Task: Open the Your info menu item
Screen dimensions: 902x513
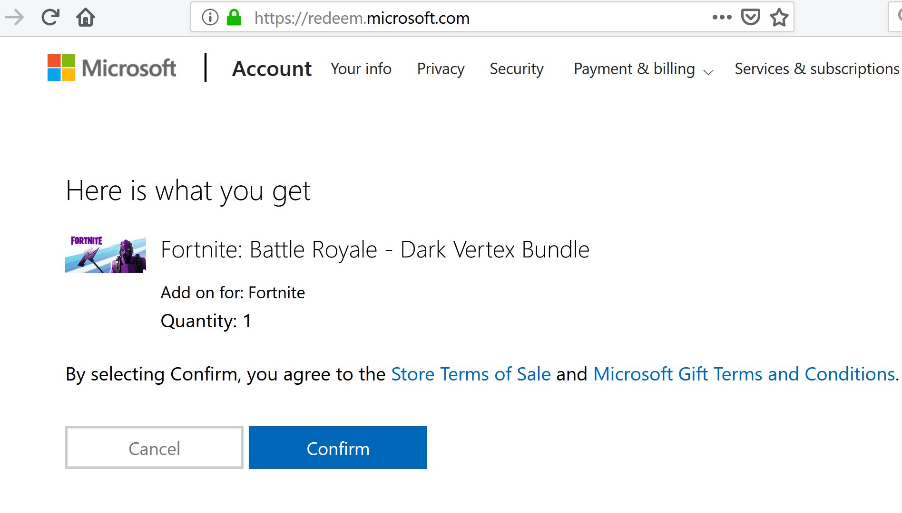Action: tap(361, 69)
